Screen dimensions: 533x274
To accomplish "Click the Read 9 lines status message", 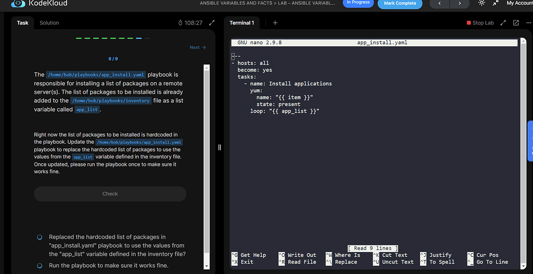I will [373, 248].
